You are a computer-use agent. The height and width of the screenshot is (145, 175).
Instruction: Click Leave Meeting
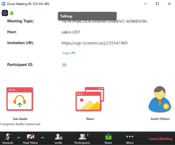click(x=161, y=139)
